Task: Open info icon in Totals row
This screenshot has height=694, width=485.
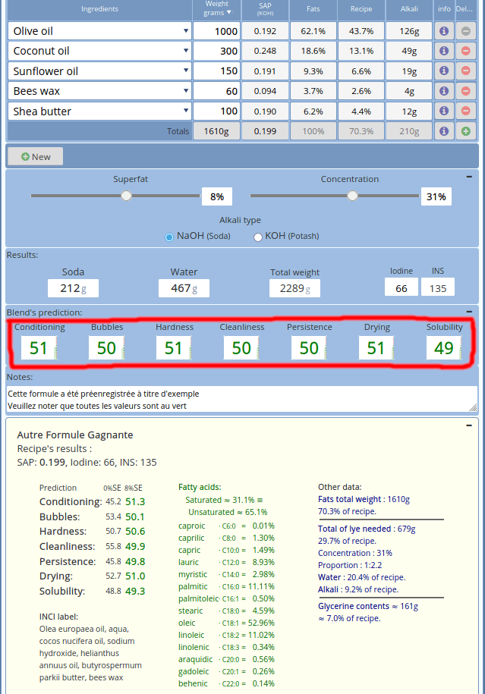Action: point(444,131)
